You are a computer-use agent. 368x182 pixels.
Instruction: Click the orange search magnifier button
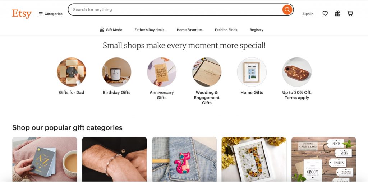point(287,10)
